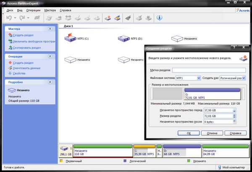The image size is (252, 172).
Task: Select the D: 68 GB NTFS block in disk map
Action: [182, 151]
